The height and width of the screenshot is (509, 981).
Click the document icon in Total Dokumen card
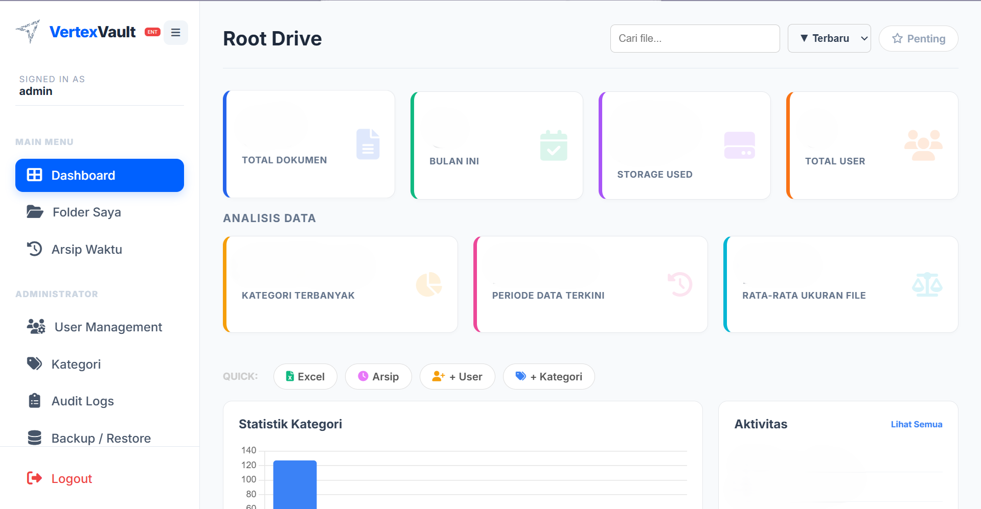click(x=368, y=144)
